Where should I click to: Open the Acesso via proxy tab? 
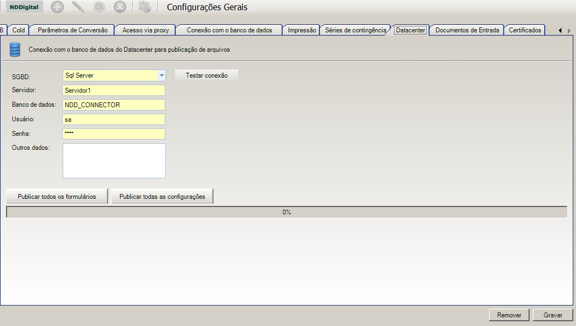145,30
